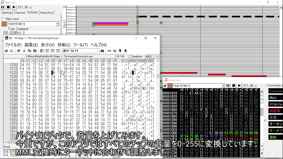Toggle the ReadOnly checkbox in BZ editor
Screen dimensions: 283x159
coord(131,57)
